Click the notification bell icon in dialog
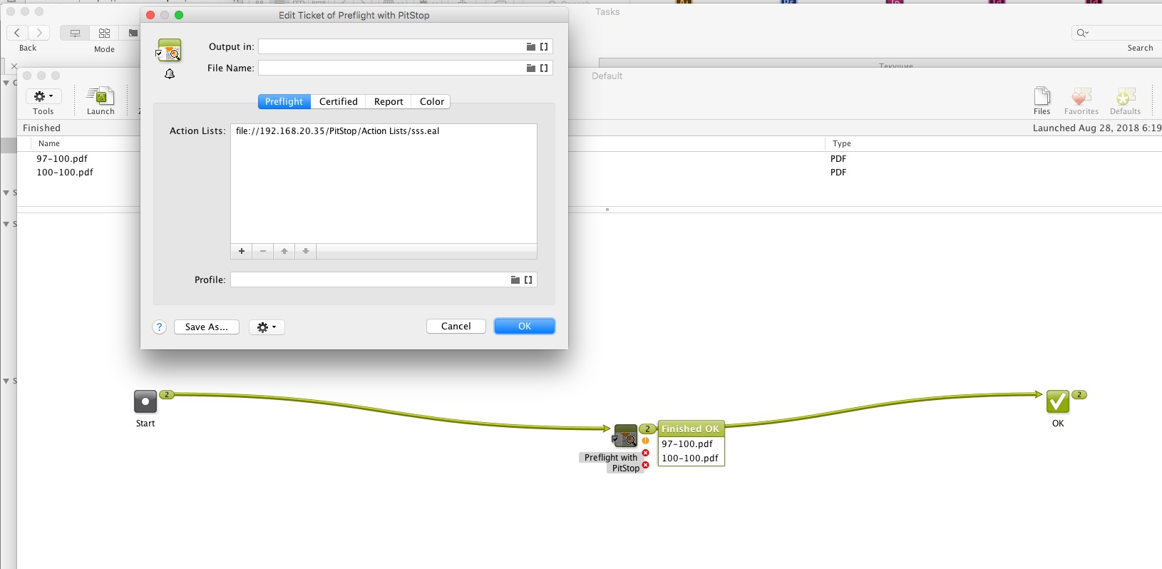 pos(170,74)
